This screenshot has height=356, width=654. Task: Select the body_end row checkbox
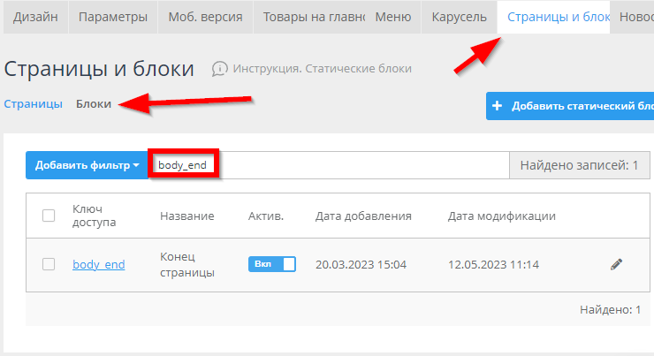[49, 264]
